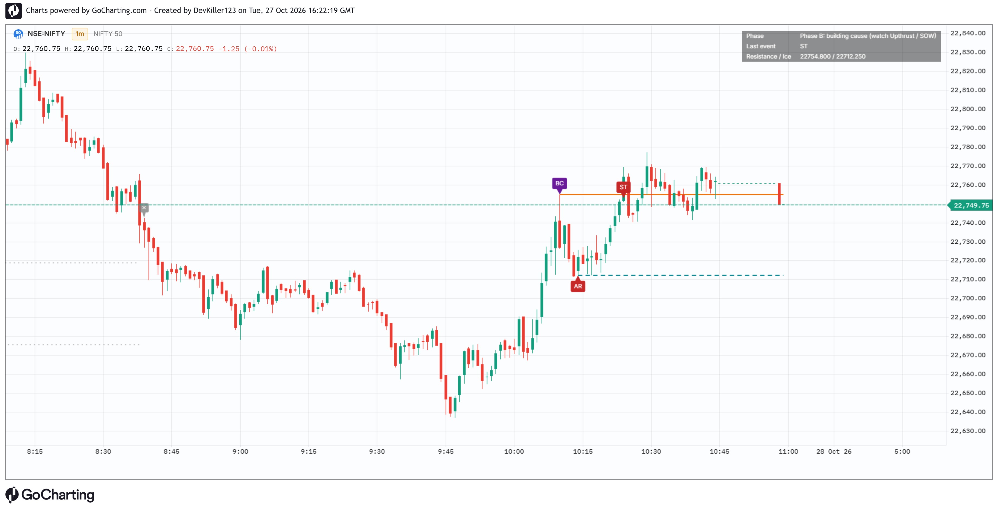The image size is (998, 510).
Task: Click the 28 Oct 26 date axis label
Action: click(x=834, y=451)
